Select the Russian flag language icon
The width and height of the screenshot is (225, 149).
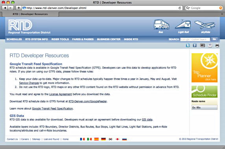(x=124, y=139)
